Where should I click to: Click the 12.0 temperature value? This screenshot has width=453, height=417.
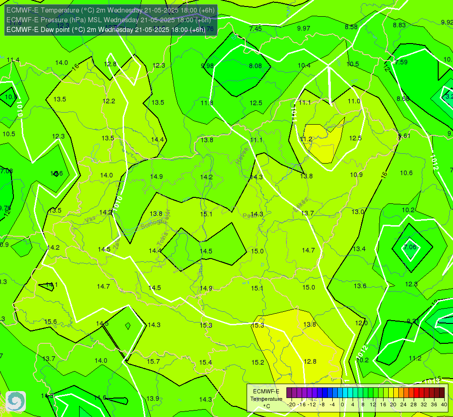click(x=361, y=323)
